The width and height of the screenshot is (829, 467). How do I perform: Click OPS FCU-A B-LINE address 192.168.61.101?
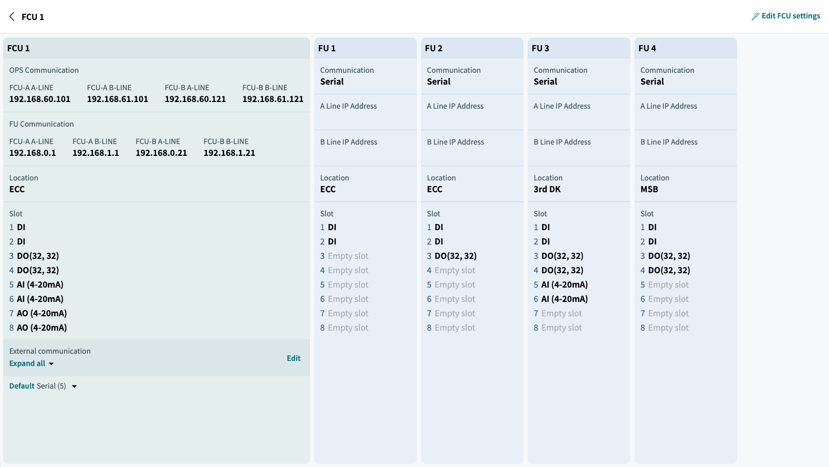(118, 99)
